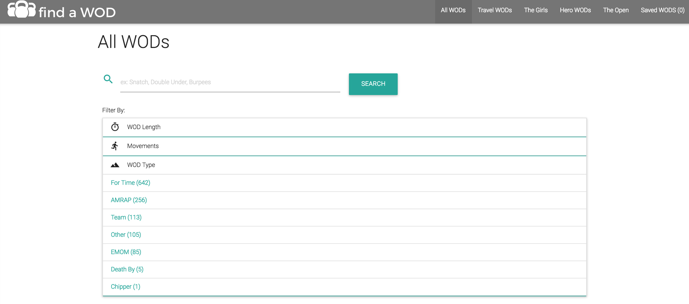Expand the Movements filter
The image size is (689, 304).
click(x=344, y=146)
